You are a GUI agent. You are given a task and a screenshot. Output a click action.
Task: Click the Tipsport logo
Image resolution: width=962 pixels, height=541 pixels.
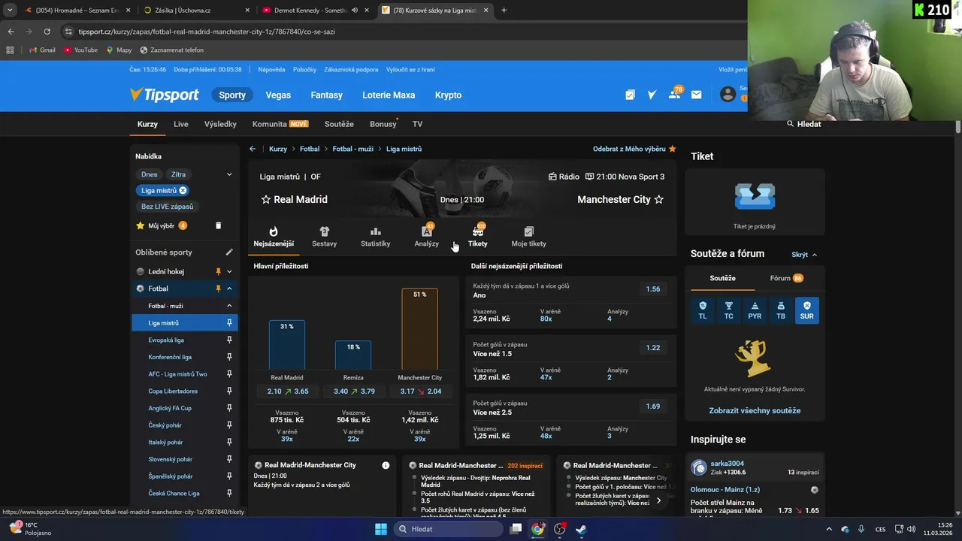pos(164,95)
